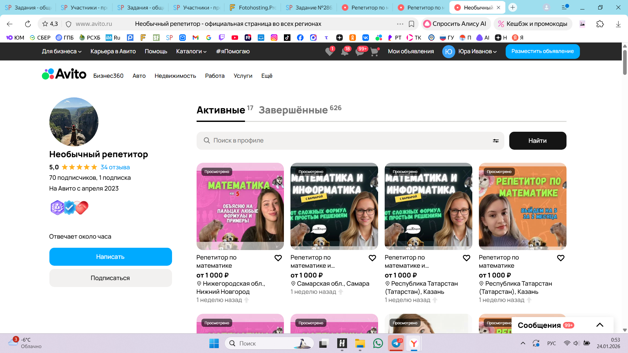Image resolution: width=628 pixels, height=353 pixels.
Task: Open WhatsApp from the taskbar
Action: coord(378,343)
